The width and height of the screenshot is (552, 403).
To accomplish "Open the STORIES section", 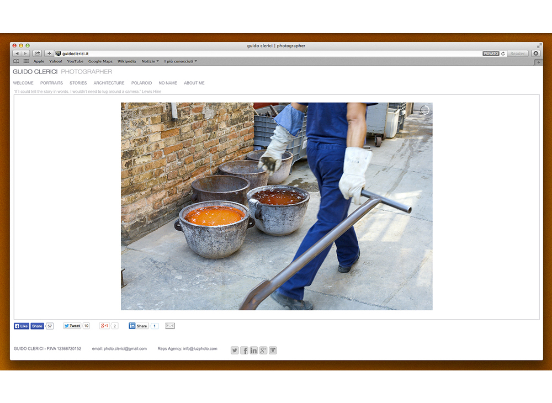I will pos(78,83).
